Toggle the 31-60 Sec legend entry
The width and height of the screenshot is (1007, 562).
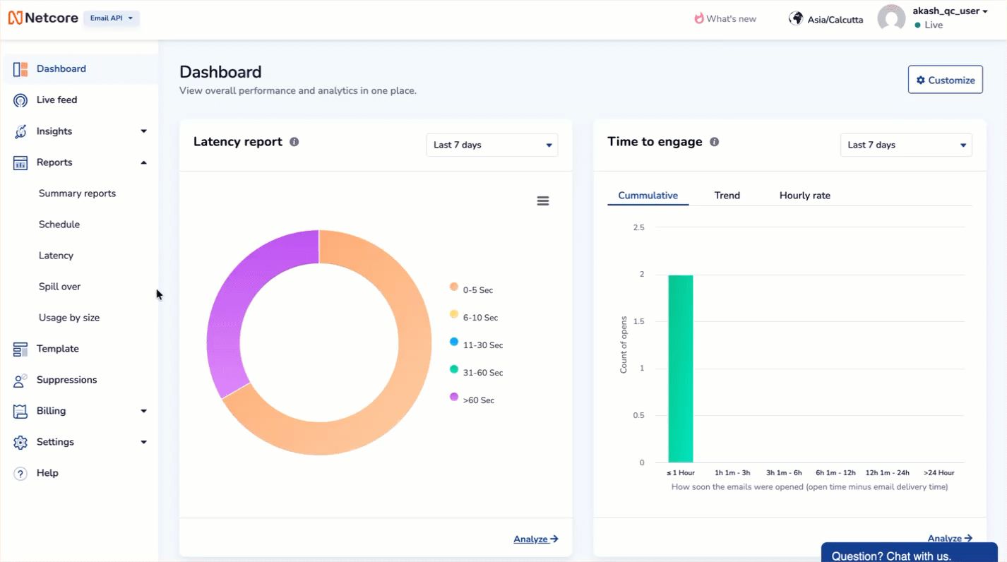(x=477, y=372)
